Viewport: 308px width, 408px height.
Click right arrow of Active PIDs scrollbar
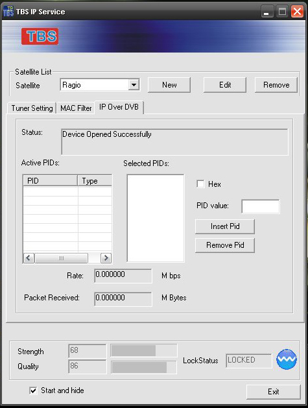[106, 258]
